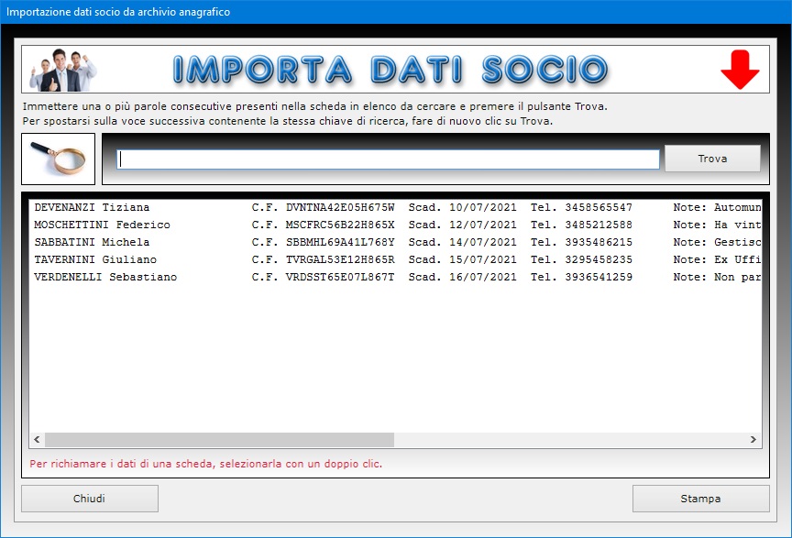Click expiry date 14/07/2021
The height and width of the screenshot is (538, 792).
483,243
